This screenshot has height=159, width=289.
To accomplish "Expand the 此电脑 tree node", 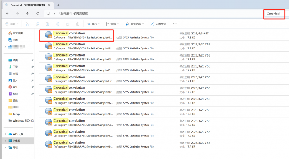I will coord(5,141).
